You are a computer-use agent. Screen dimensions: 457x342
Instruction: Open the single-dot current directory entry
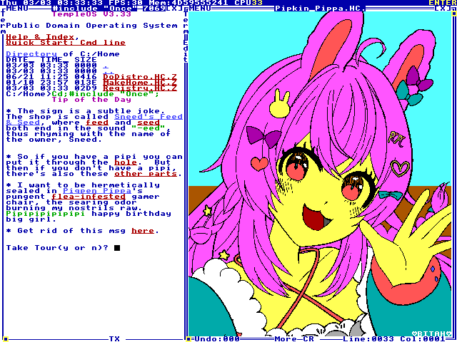tap(106, 66)
